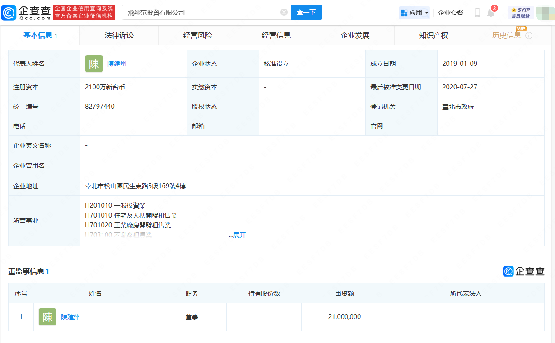Expand 所营事业 list with 展开
The image size is (555, 343).
point(239,235)
